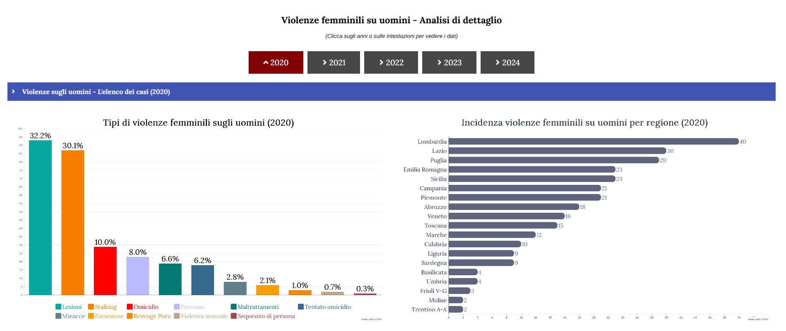This screenshot has height=331, width=786.
Task: Click the Trentino A-A region label
Action: (x=429, y=309)
